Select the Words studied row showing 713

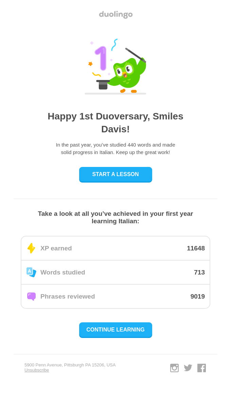pos(115,272)
